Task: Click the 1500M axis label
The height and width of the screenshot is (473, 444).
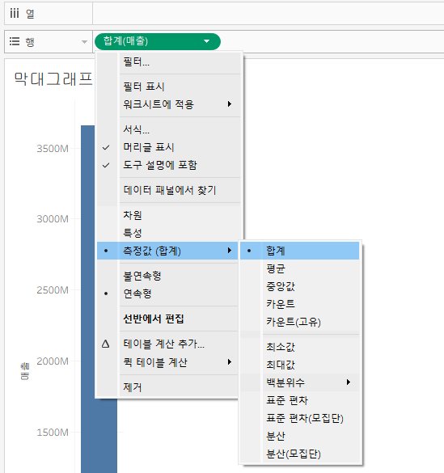Action: [53, 433]
